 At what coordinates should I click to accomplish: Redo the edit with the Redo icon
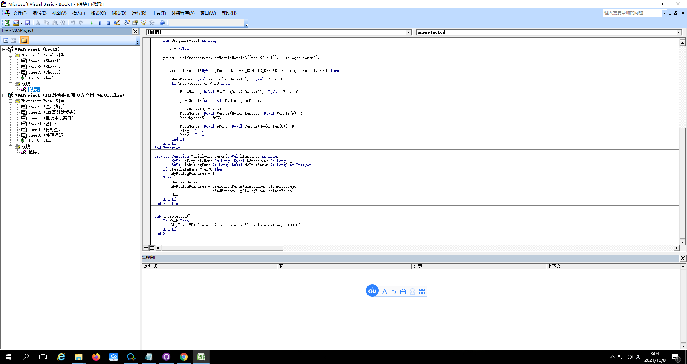point(82,23)
